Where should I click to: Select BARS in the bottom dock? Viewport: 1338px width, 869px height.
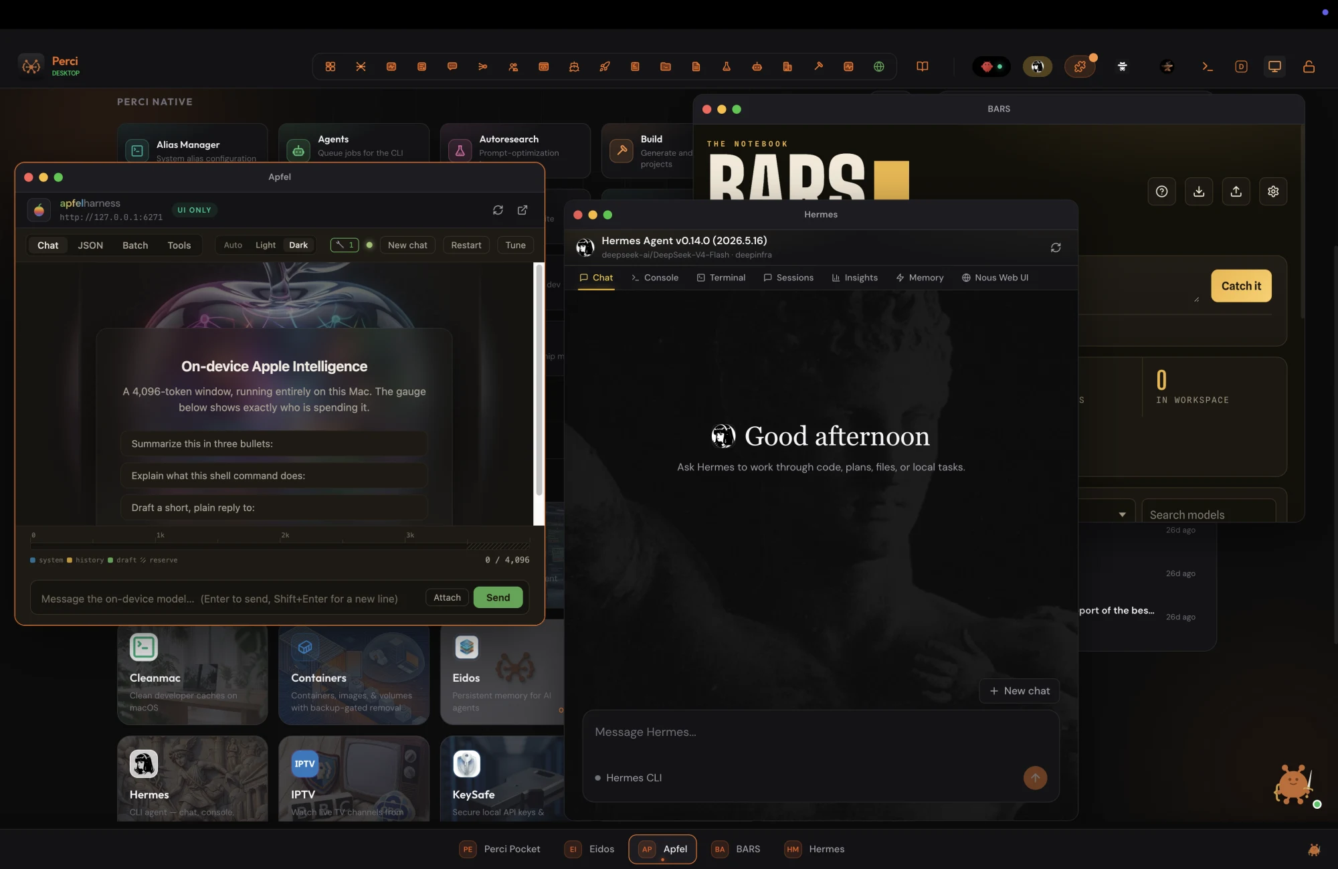pyautogui.click(x=736, y=849)
